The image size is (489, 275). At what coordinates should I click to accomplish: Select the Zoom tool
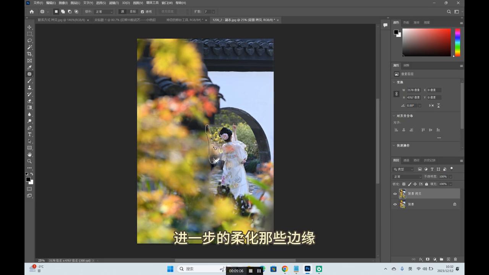click(x=29, y=161)
